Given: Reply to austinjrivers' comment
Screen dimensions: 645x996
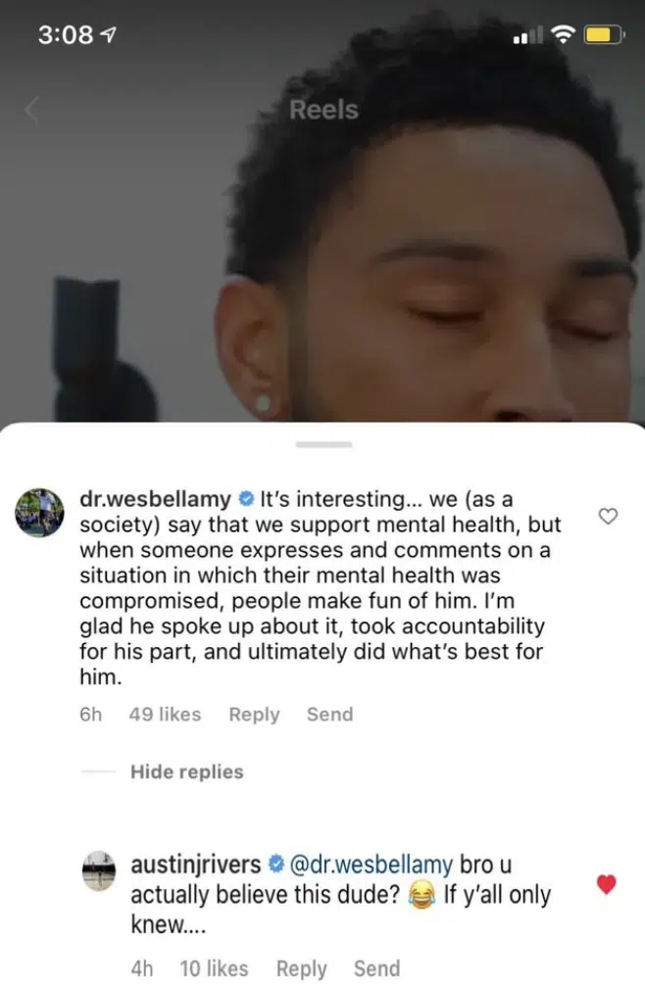Looking at the screenshot, I should click(x=301, y=969).
